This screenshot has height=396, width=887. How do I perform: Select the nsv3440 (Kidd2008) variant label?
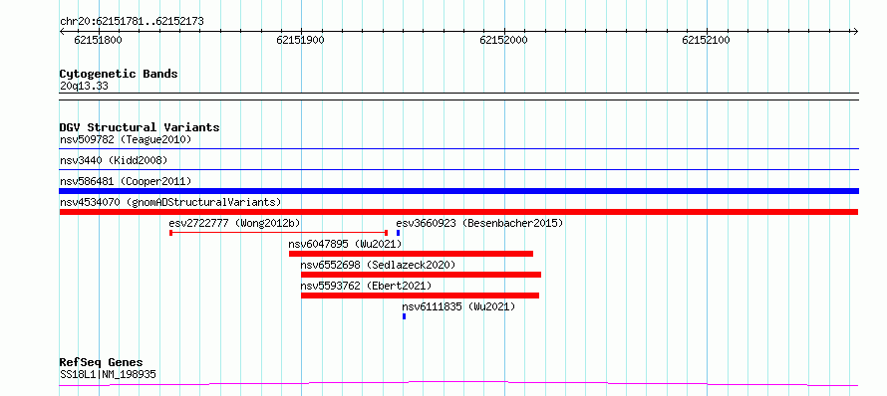(114, 160)
